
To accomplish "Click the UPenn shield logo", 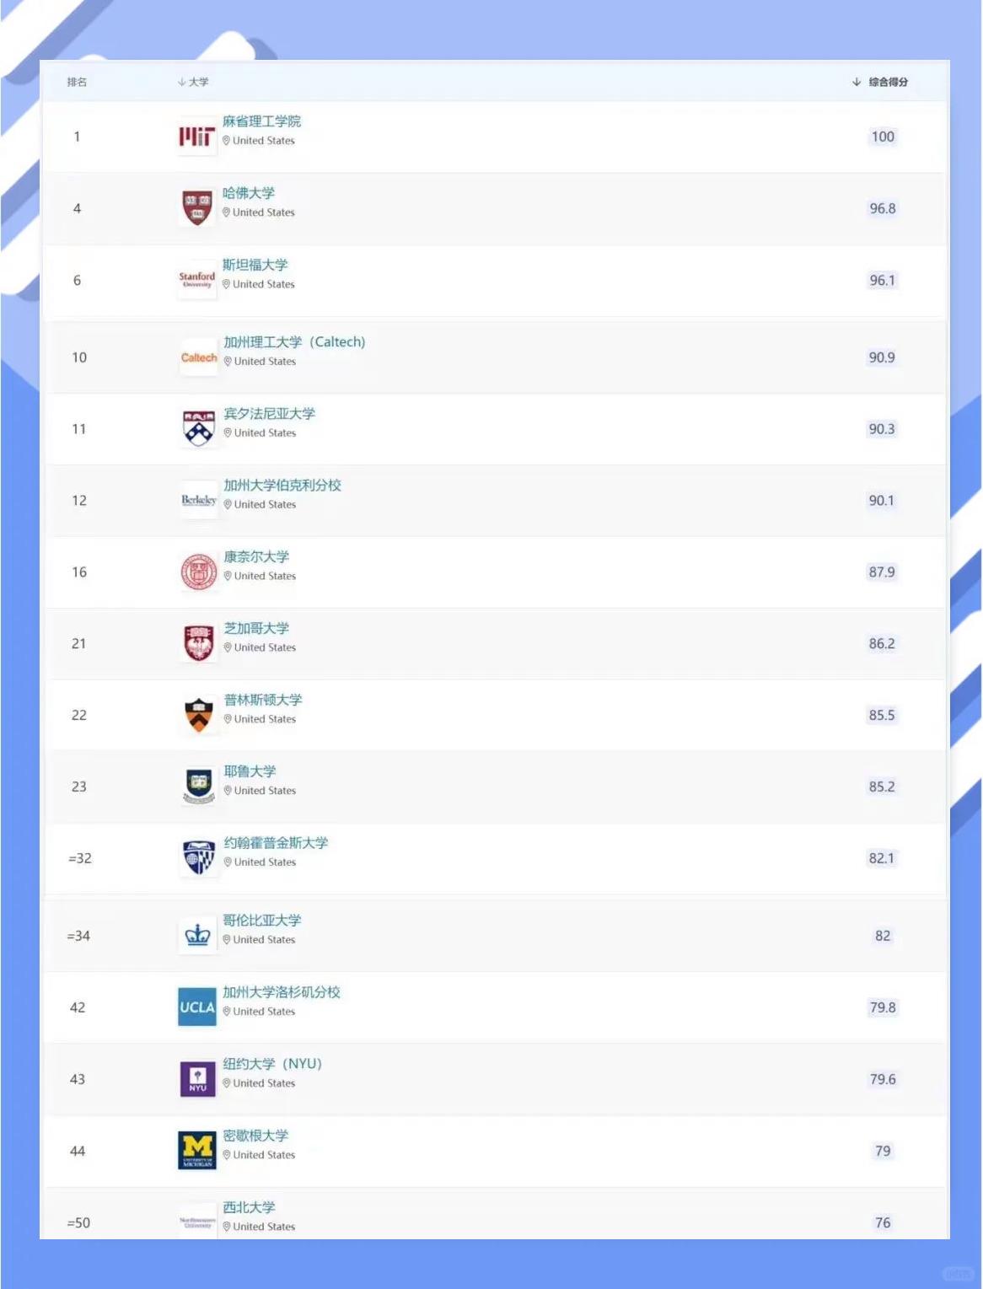I will 199,428.
